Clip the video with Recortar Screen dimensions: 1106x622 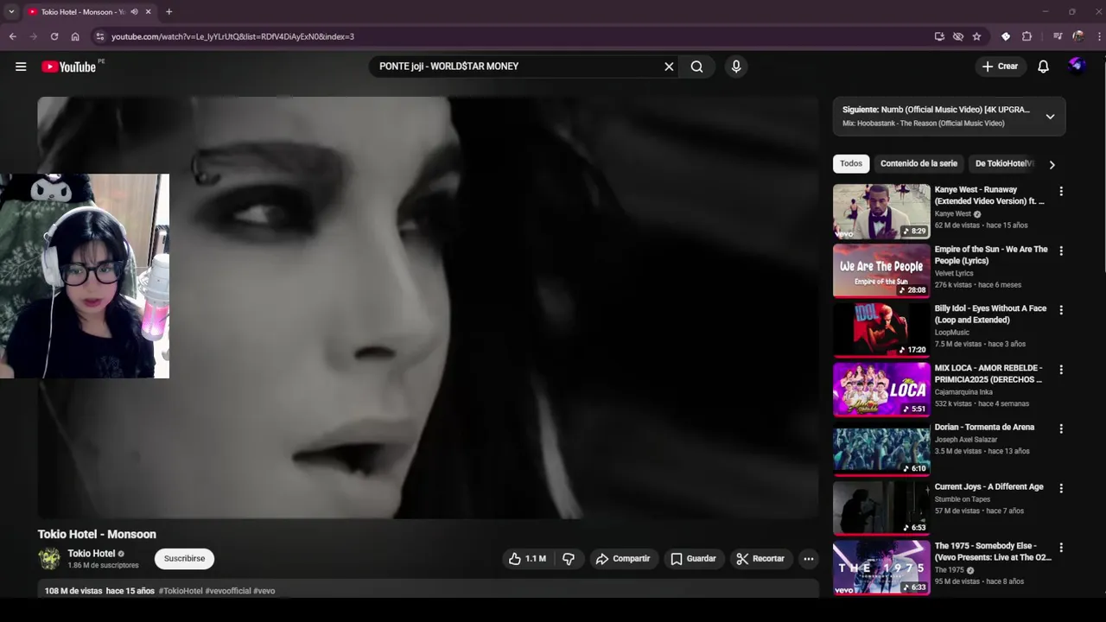pyautogui.click(x=760, y=559)
